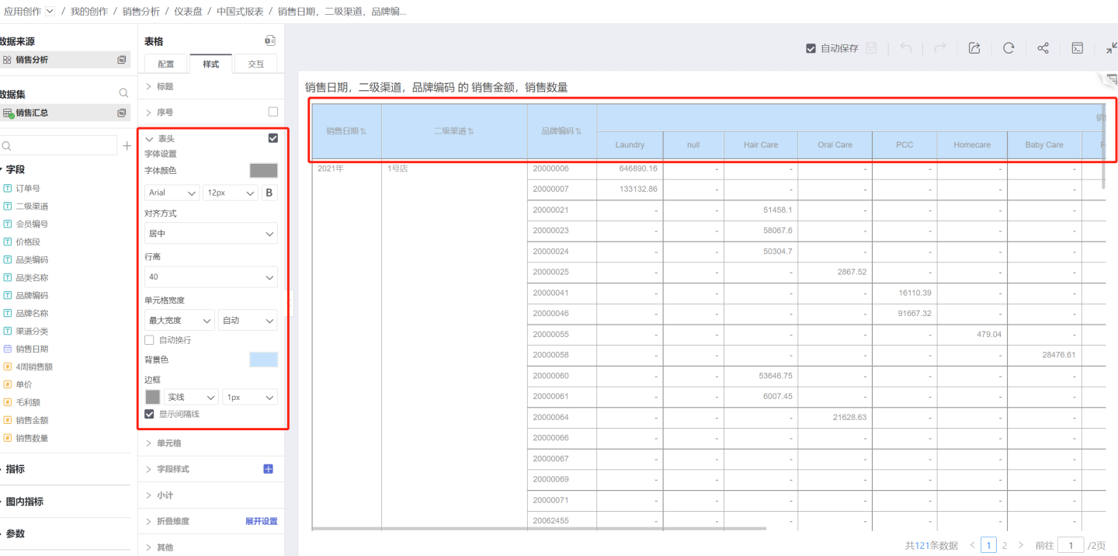Open the Arial font family dropdown

coord(172,193)
